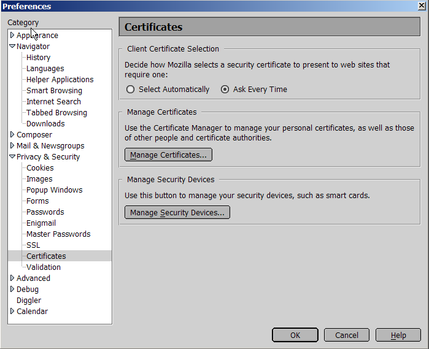429x349 pixels.
Task: Open Manage Certificates dialog
Action: (168, 155)
